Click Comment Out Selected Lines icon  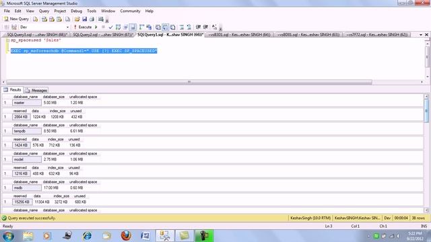[182, 27]
